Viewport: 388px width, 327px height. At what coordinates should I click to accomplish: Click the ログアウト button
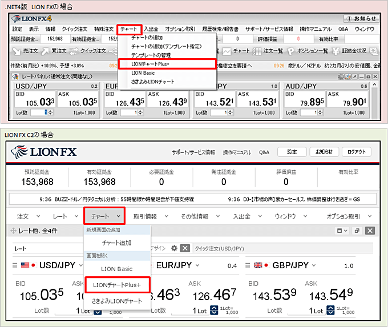point(356,152)
